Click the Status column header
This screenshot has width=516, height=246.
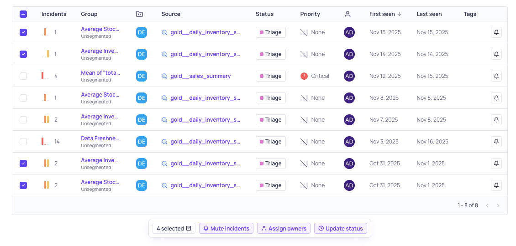[264, 14]
